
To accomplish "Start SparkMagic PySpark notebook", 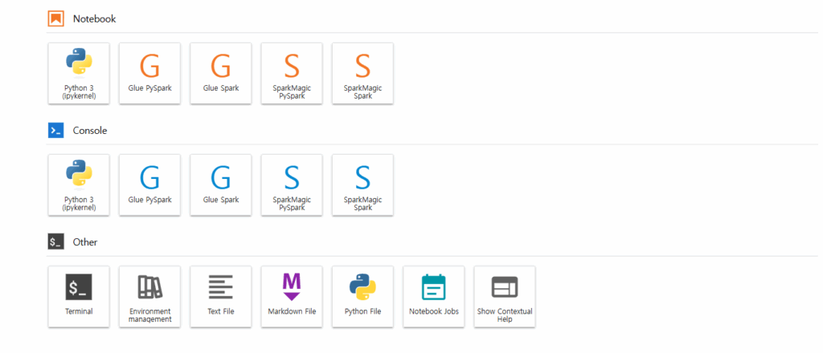I will (x=292, y=73).
